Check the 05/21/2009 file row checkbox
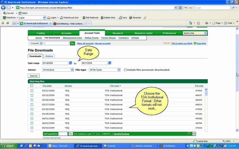Image resolution: width=239 pixels, height=149 pixels. 32,91
